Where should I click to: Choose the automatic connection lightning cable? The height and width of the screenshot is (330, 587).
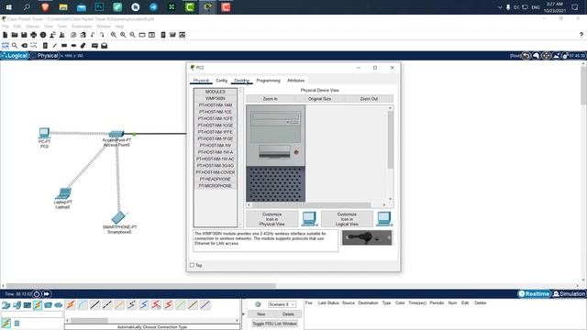pyautogui.click(x=71, y=305)
